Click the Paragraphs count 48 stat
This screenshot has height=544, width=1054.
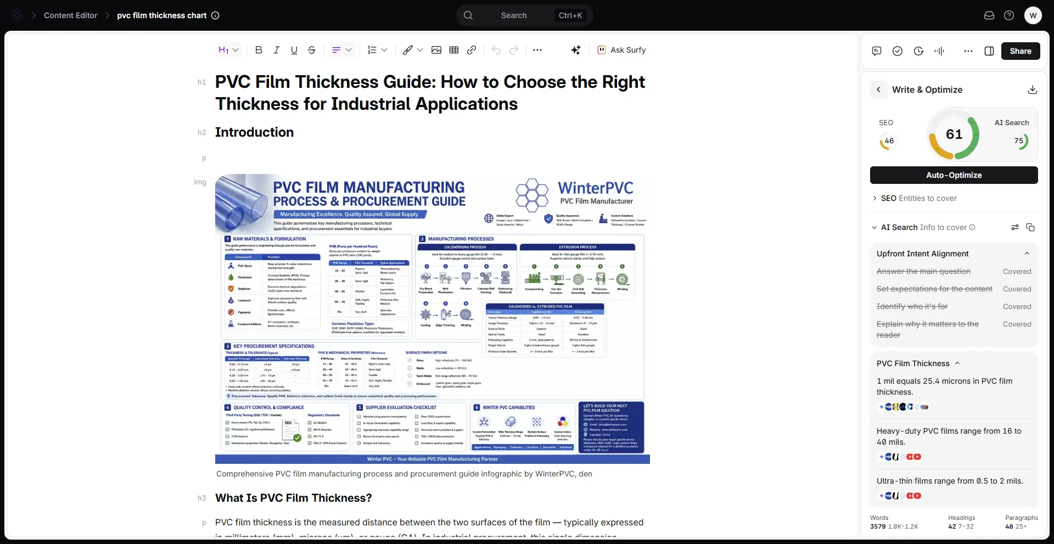[1022, 522]
